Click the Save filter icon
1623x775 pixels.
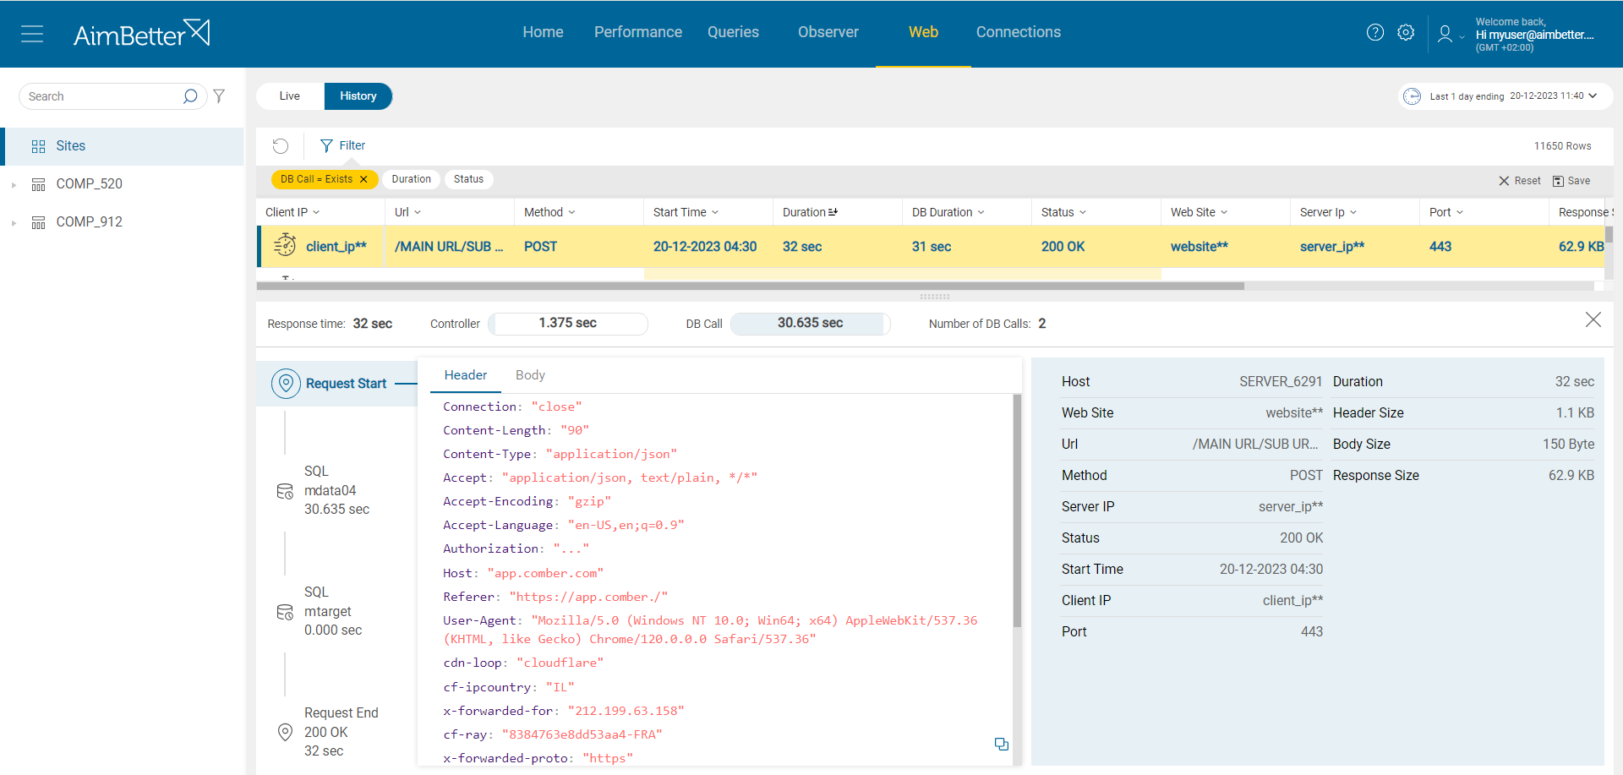coord(1558,181)
